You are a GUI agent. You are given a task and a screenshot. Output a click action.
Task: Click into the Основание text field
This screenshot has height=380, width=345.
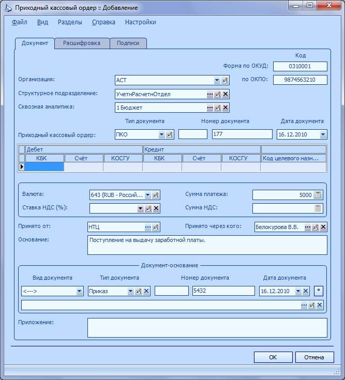pos(207,245)
